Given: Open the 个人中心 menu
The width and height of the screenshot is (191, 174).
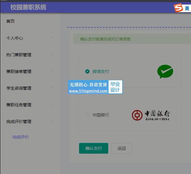Looking at the screenshot, I should pyautogui.click(x=30, y=38).
